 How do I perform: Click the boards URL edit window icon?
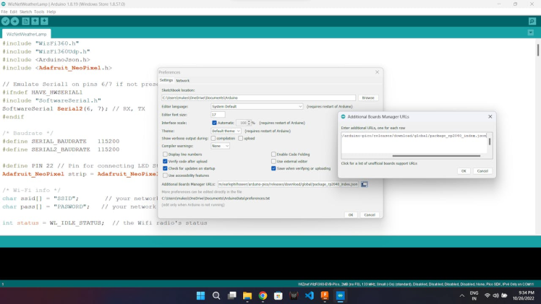point(365,184)
